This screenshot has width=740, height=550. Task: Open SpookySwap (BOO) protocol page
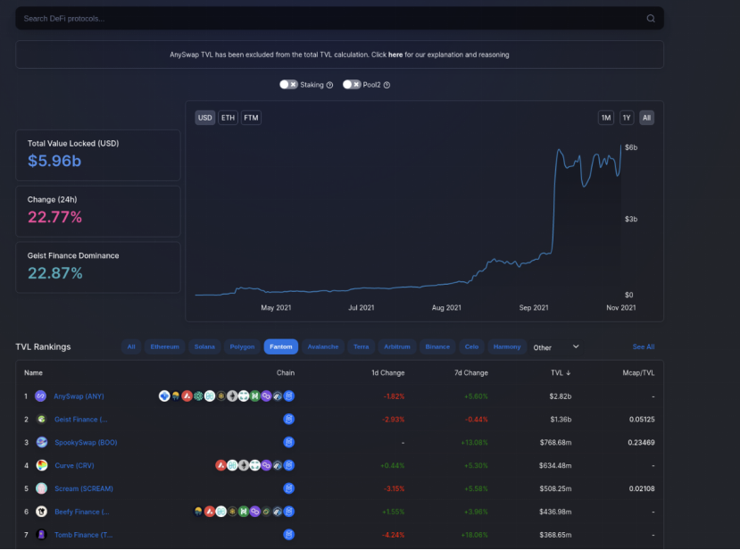[x=86, y=442]
